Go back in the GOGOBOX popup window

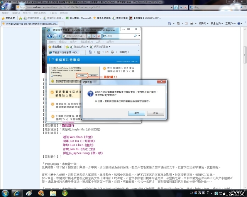click(50, 36)
